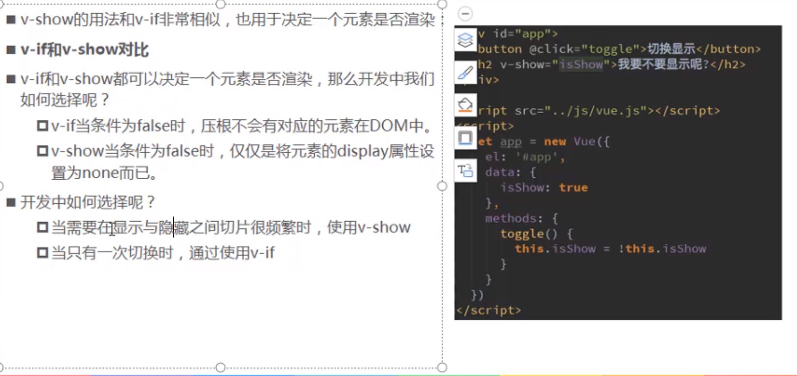This screenshot has width=797, height=376.
Task: Click the sub-bullet "v-show当条件为false时"
Action: [243, 151]
